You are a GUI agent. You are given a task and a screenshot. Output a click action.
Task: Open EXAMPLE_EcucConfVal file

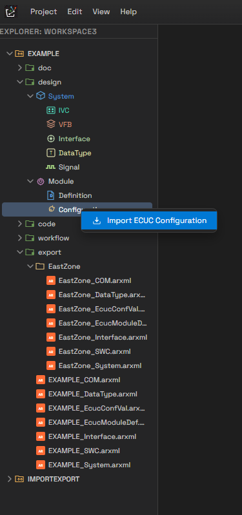pos(97,408)
